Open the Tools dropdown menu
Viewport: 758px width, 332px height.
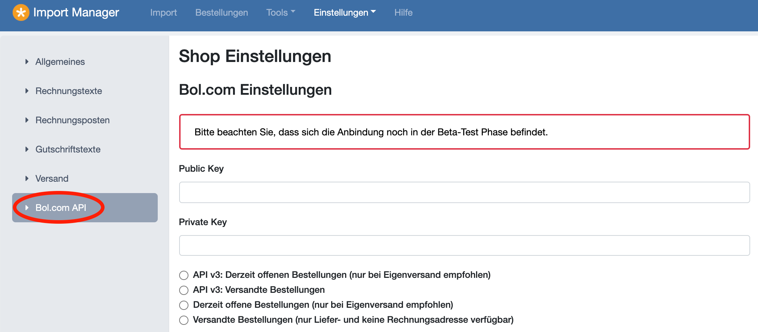click(x=281, y=12)
